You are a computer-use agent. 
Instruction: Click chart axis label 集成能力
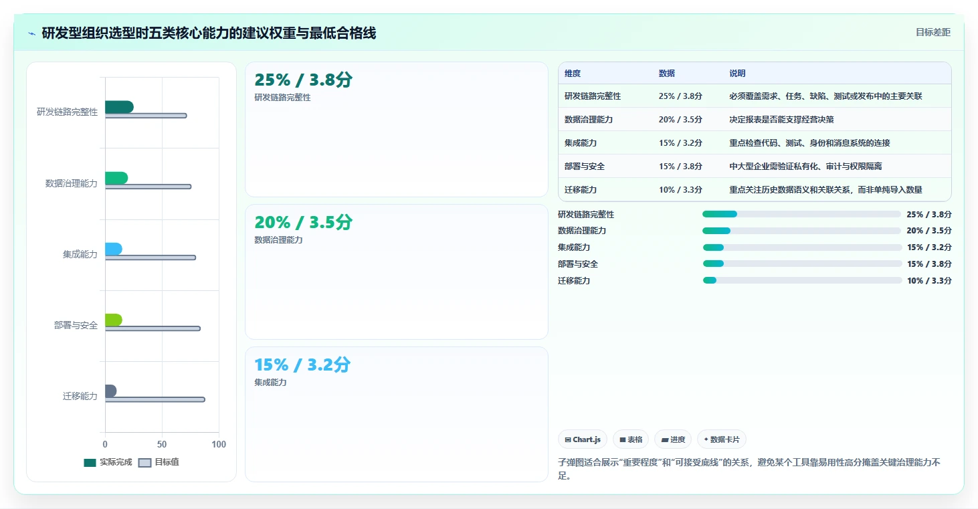pyautogui.click(x=80, y=255)
